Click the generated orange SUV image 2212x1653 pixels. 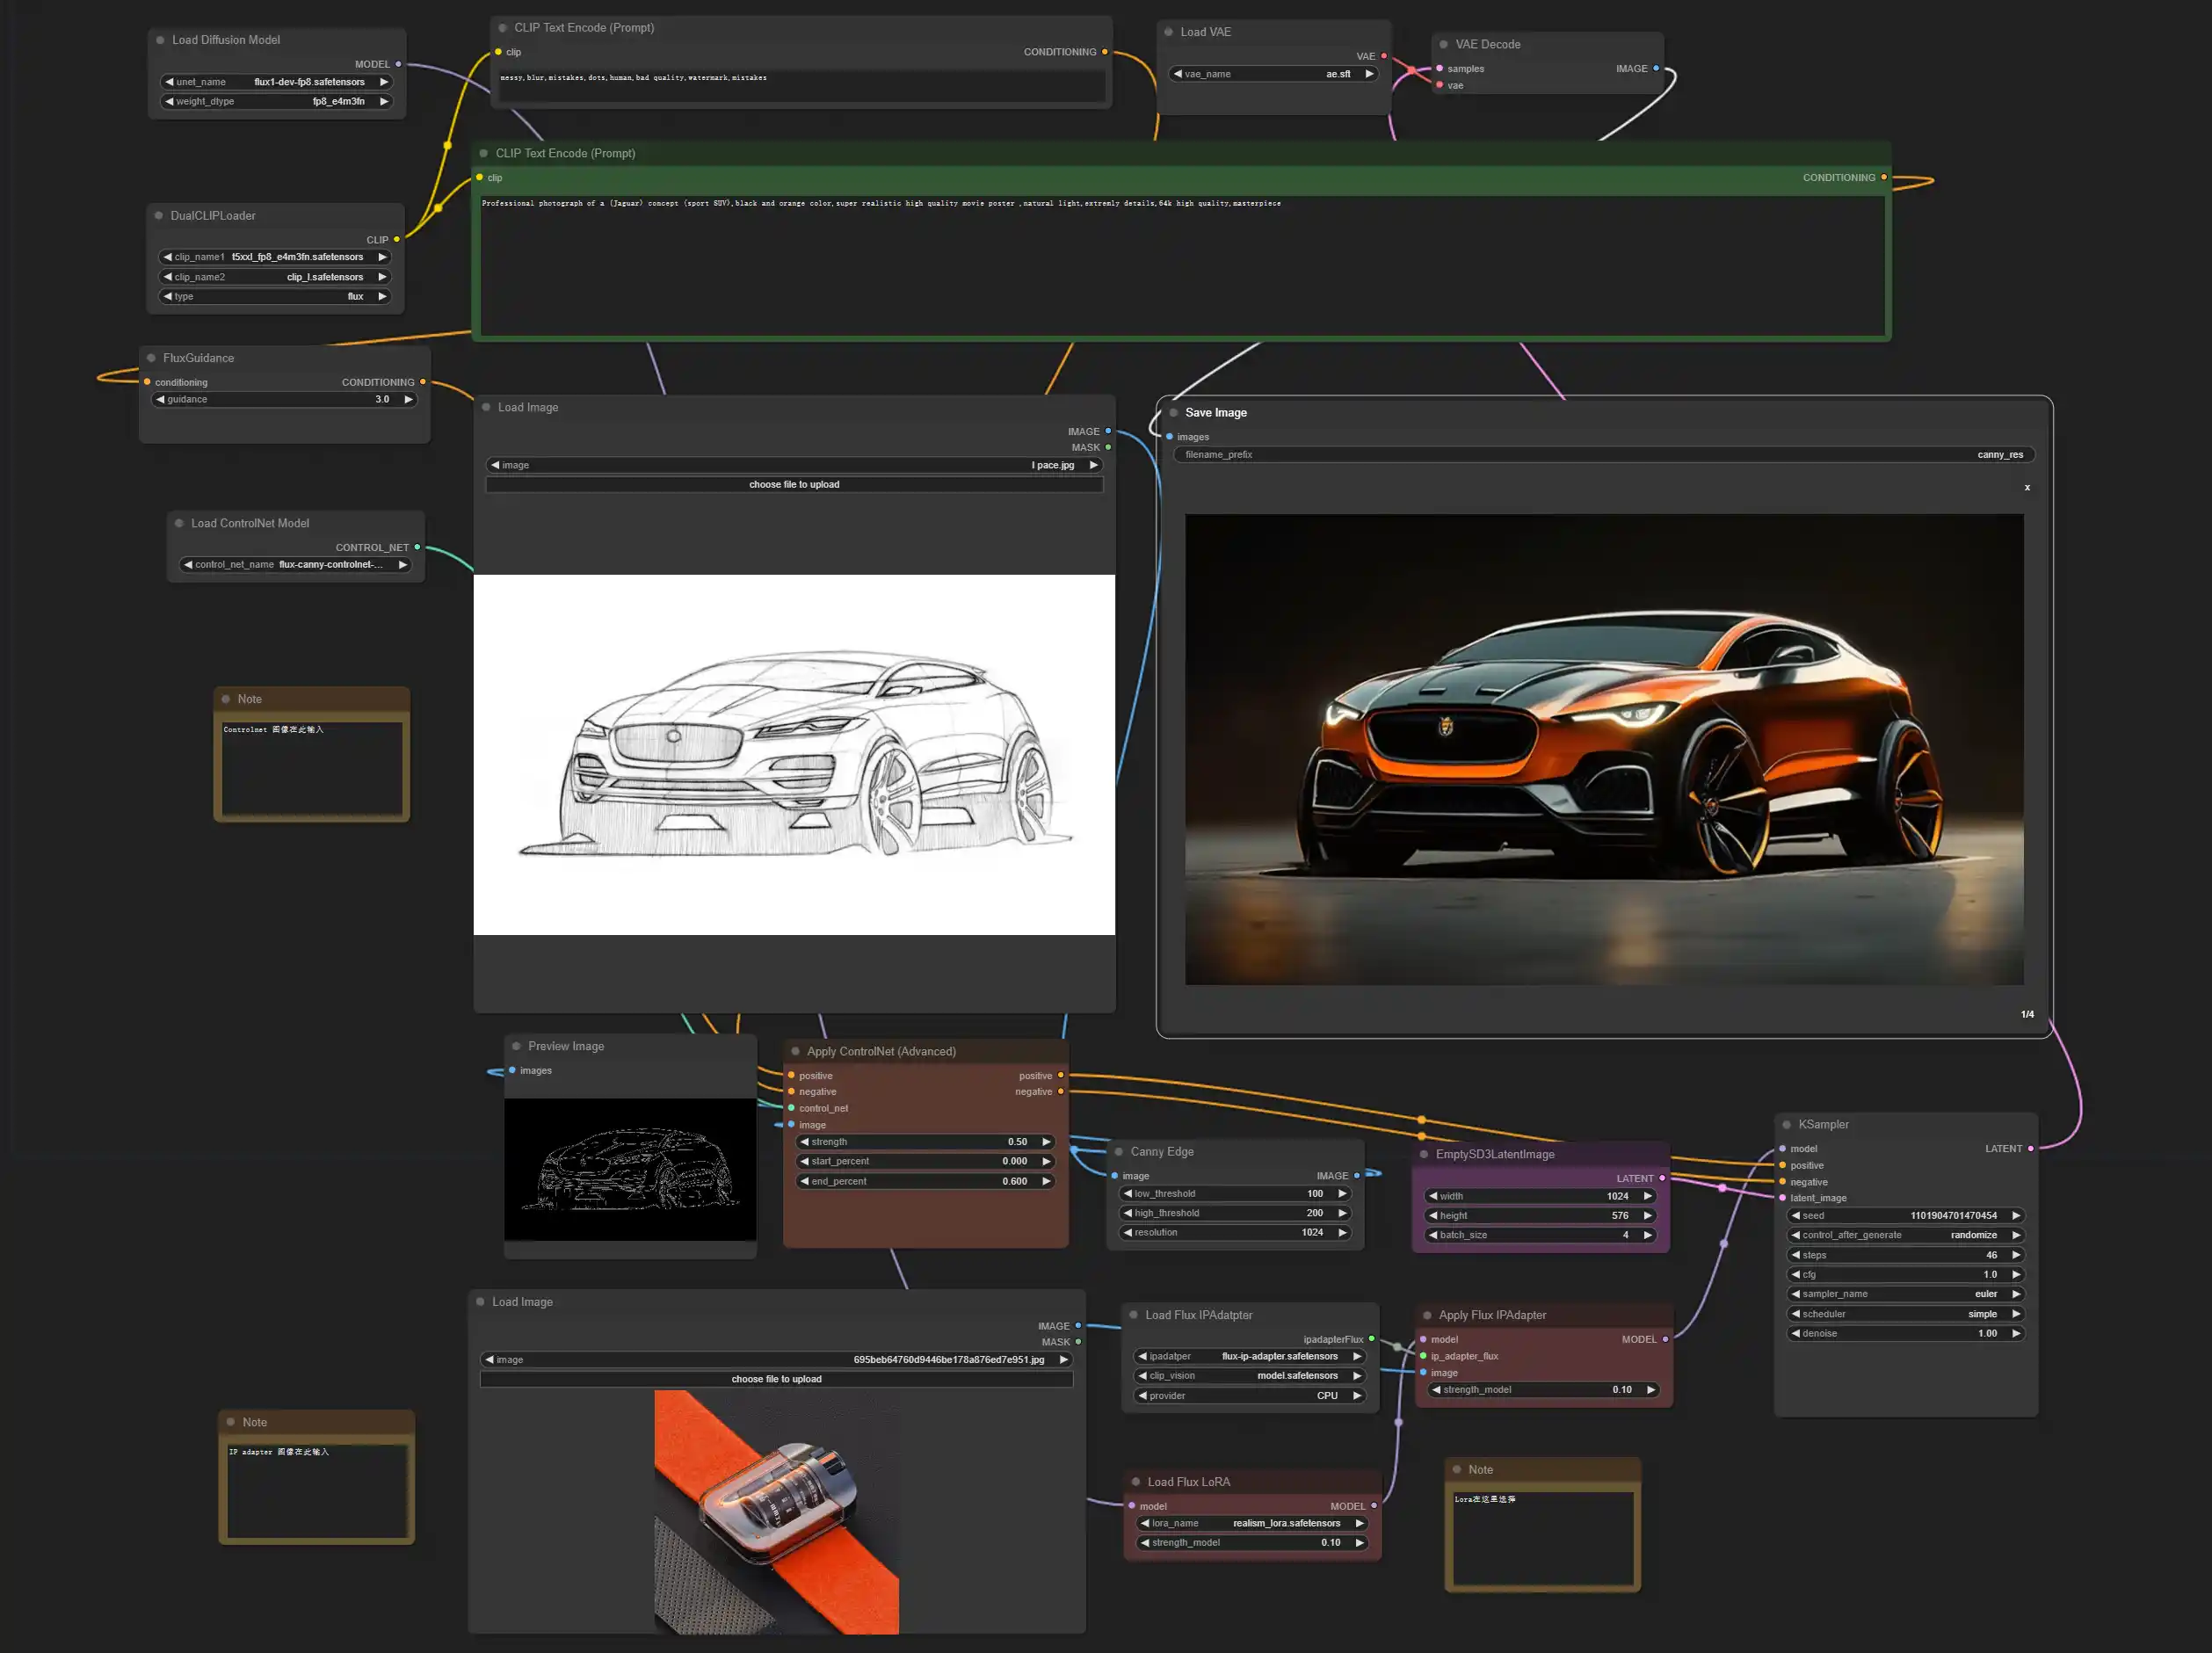pyautogui.click(x=1604, y=749)
